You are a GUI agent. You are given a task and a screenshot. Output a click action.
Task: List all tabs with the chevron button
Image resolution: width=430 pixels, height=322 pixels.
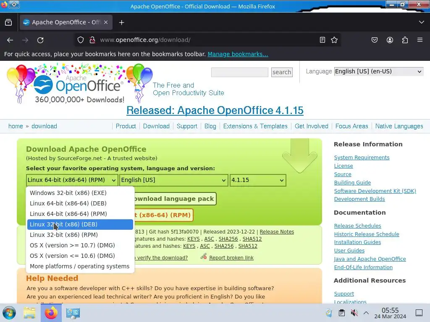pos(422,22)
